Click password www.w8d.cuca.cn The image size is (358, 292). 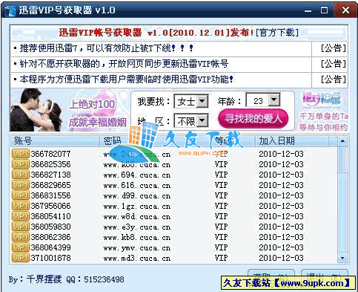coord(137,216)
